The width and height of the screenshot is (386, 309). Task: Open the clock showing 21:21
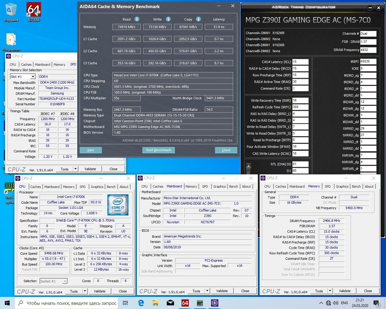pyautogui.click(x=360, y=303)
